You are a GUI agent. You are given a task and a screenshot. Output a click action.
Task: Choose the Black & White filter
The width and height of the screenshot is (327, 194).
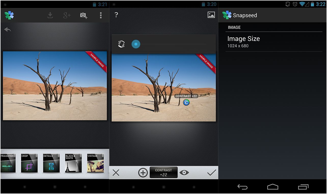[73, 163]
